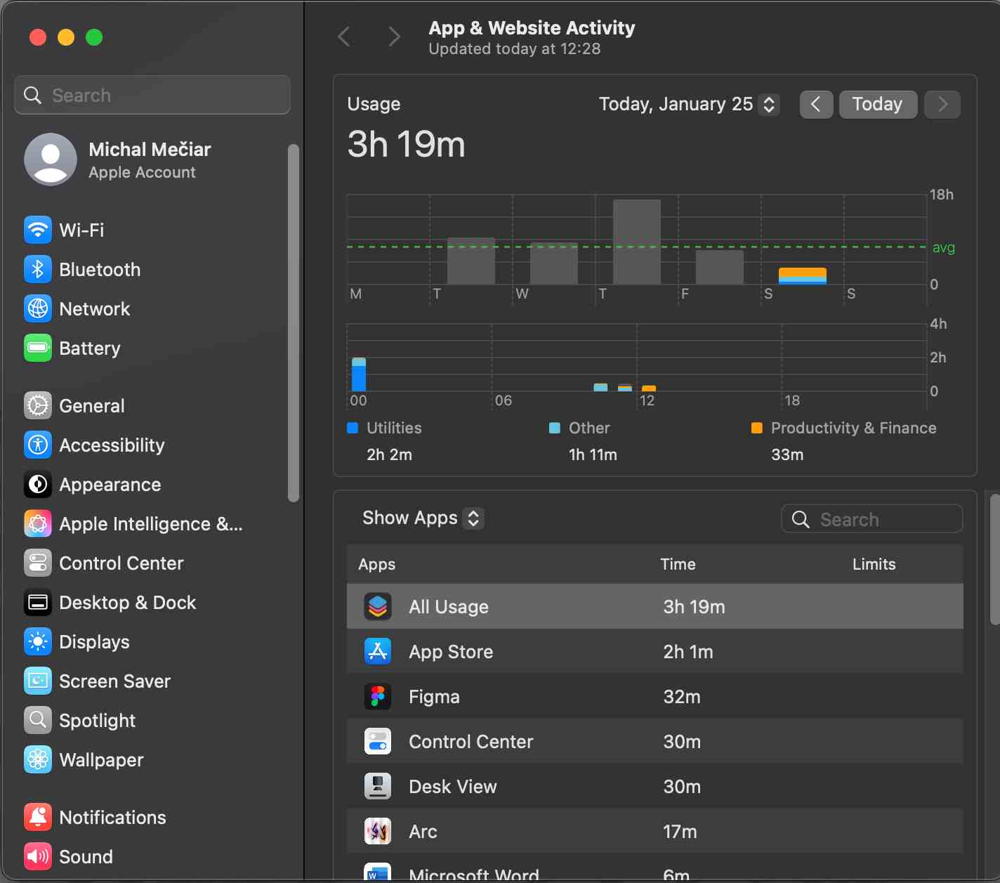Click Utilities 2h 2m value
1000x883 pixels.
[x=389, y=454]
